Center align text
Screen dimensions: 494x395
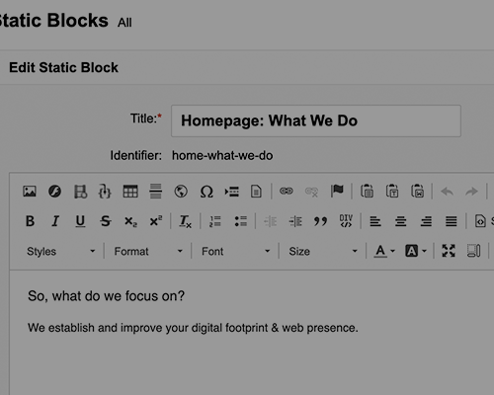pos(401,221)
